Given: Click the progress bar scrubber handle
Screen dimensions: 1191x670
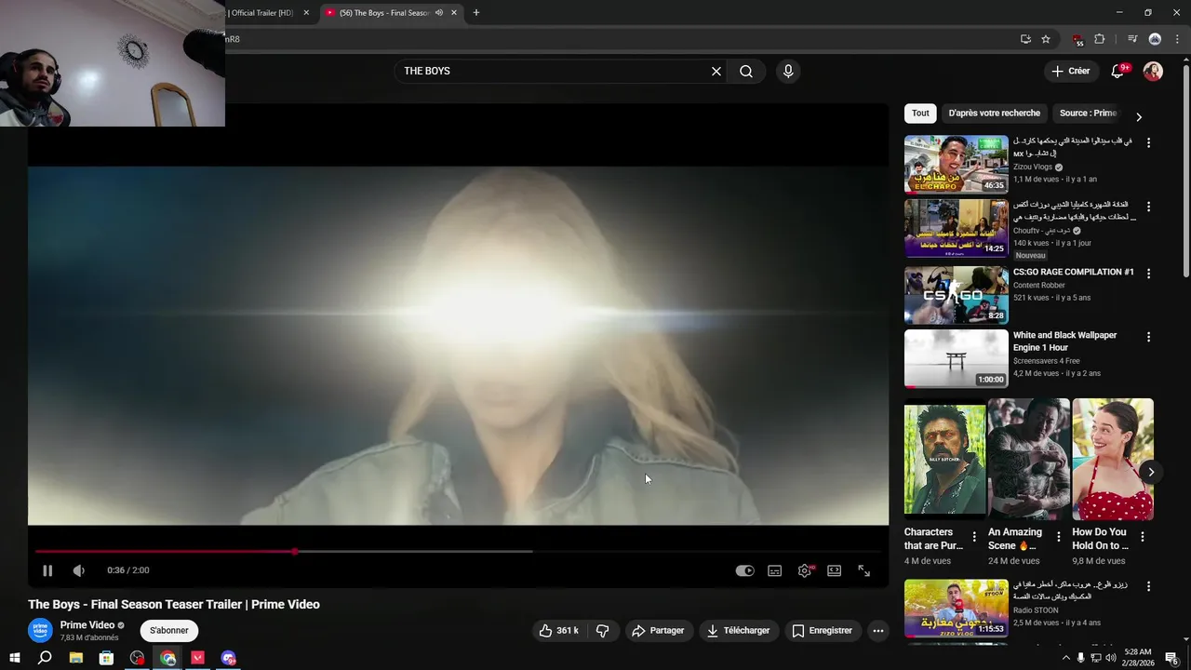Looking at the screenshot, I should pyautogui.click(x=294, y=551).
